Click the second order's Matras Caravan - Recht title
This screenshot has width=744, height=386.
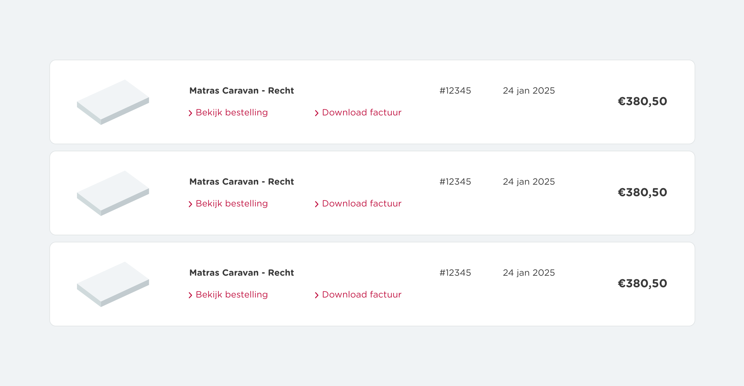[241, 182]
